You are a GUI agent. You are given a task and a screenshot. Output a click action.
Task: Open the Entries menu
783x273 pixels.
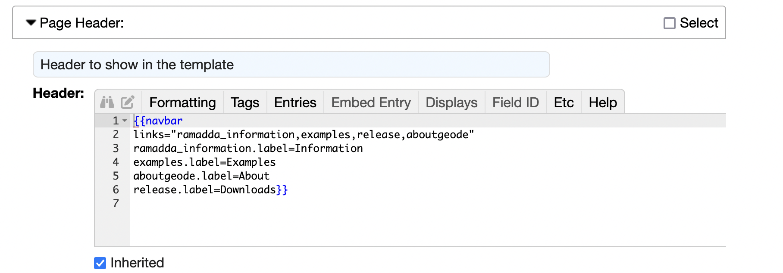[295, 102]
